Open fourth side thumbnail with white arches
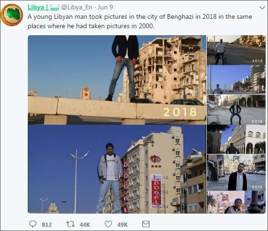The image size is (268, 231). pos(236,139)
